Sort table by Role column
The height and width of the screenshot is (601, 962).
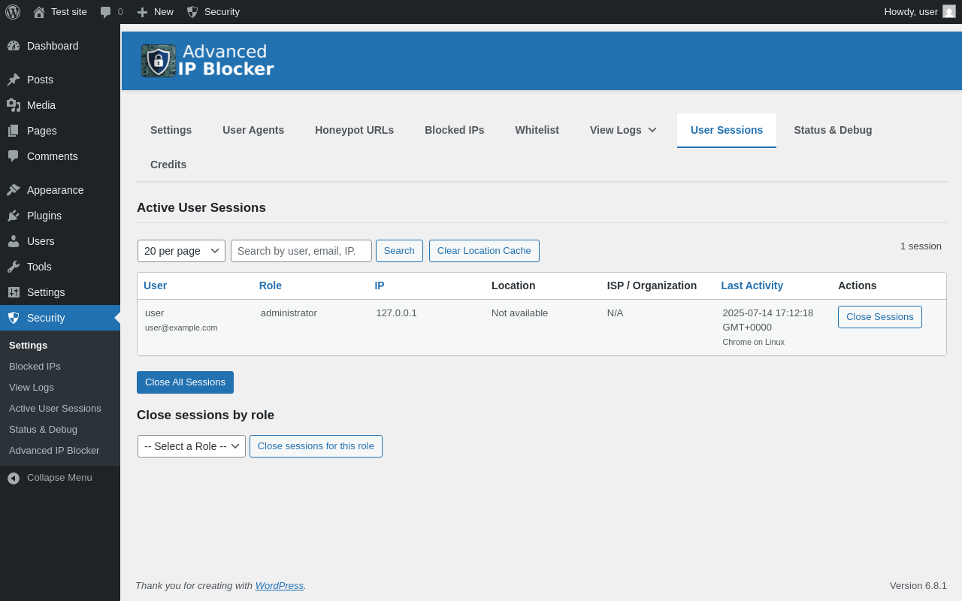271,285
